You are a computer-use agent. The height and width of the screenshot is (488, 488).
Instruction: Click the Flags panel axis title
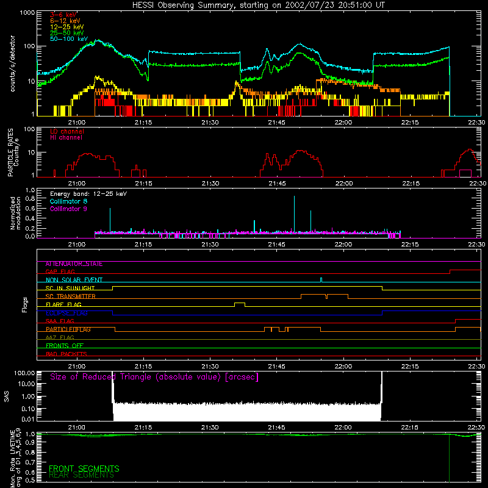[25, 304]
